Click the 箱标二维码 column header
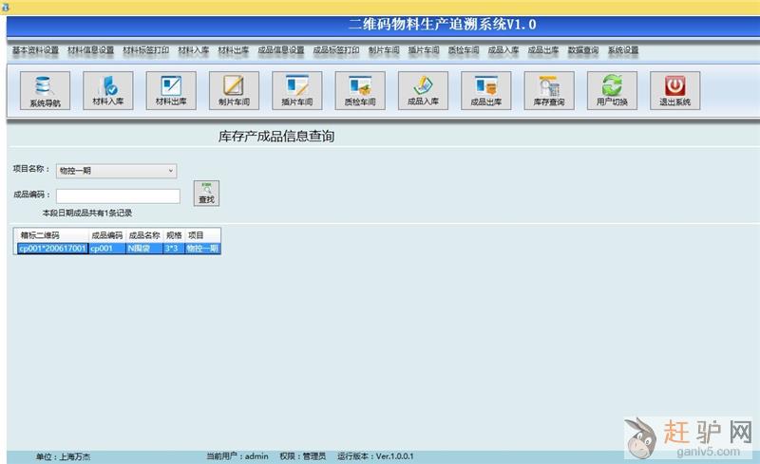Image resolution: width=760 pixels, height=464 pixels. pyautogui.click(x=40, y=235)
